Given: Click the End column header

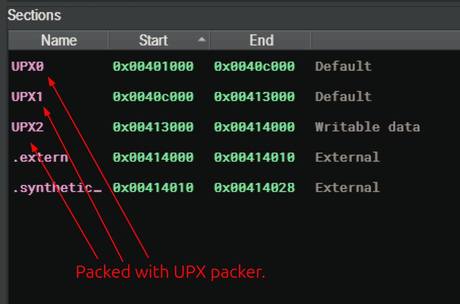Looking at the screenshot, I should 261,40.
